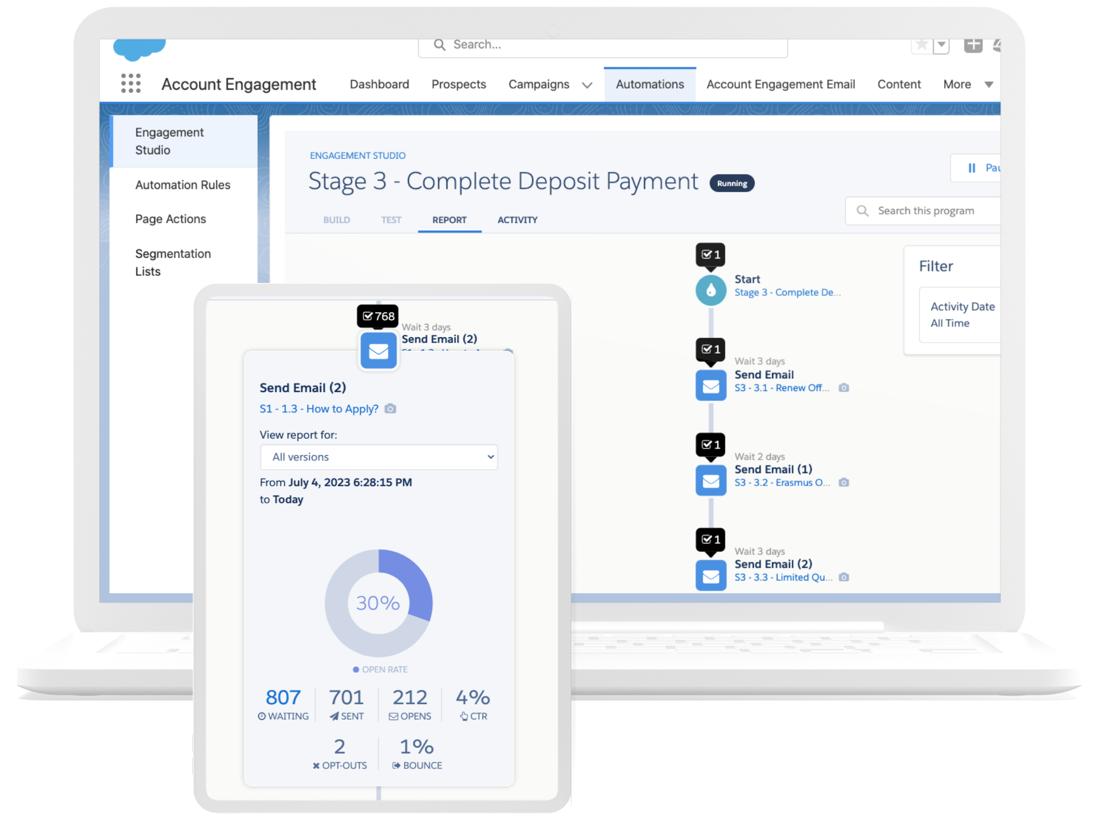Open S1 - 1.3 - How to Apply? link

click(319, 409)
